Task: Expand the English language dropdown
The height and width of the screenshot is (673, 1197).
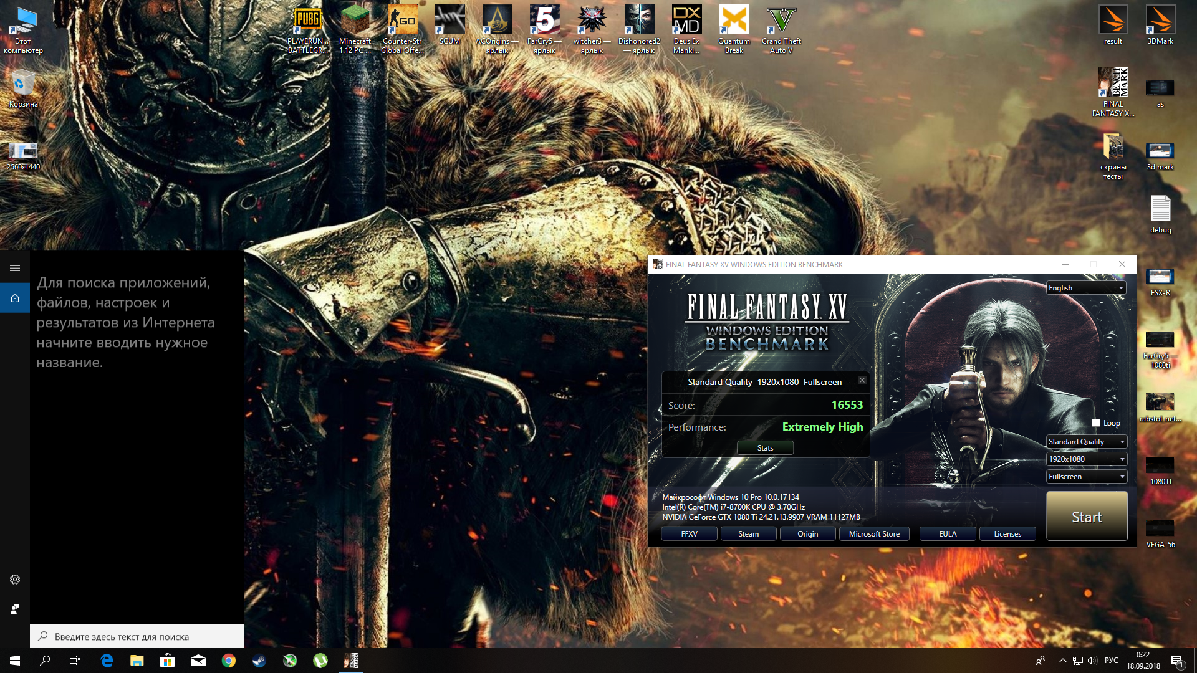Action: [1086, 288]
